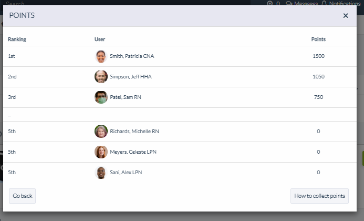Image resolution: width=364 pixels, height=221 pixels.
Task: Select user Simpson, Jeff HHA
Action: [x=131, y=77]
